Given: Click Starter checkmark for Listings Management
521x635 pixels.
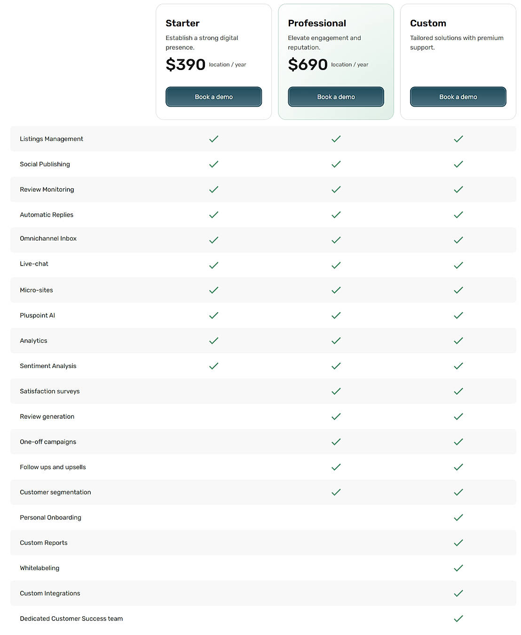Looking at the screenshot, I should click(x=213, y=139).
